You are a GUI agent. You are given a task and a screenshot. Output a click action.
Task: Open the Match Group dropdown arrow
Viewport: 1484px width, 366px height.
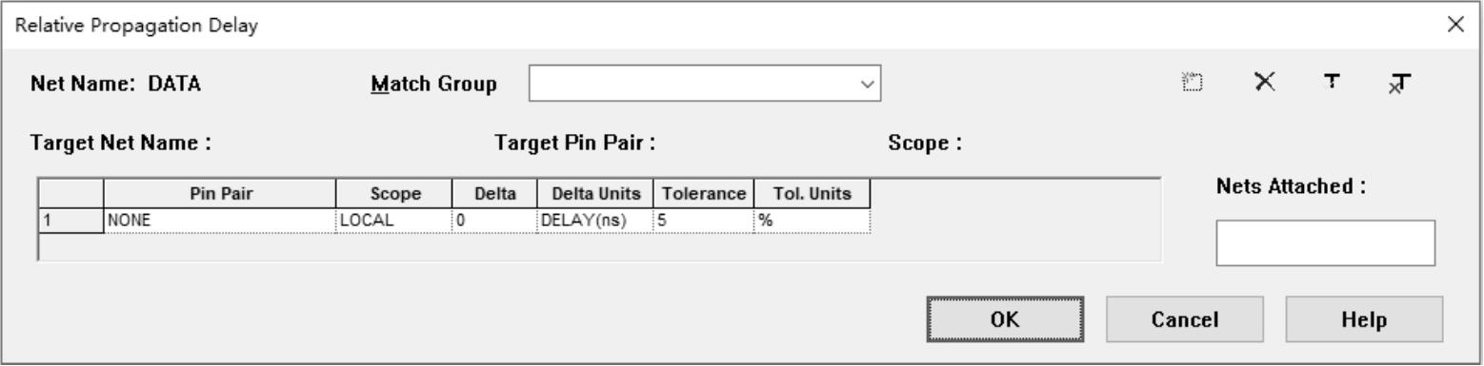pos(866,84)
